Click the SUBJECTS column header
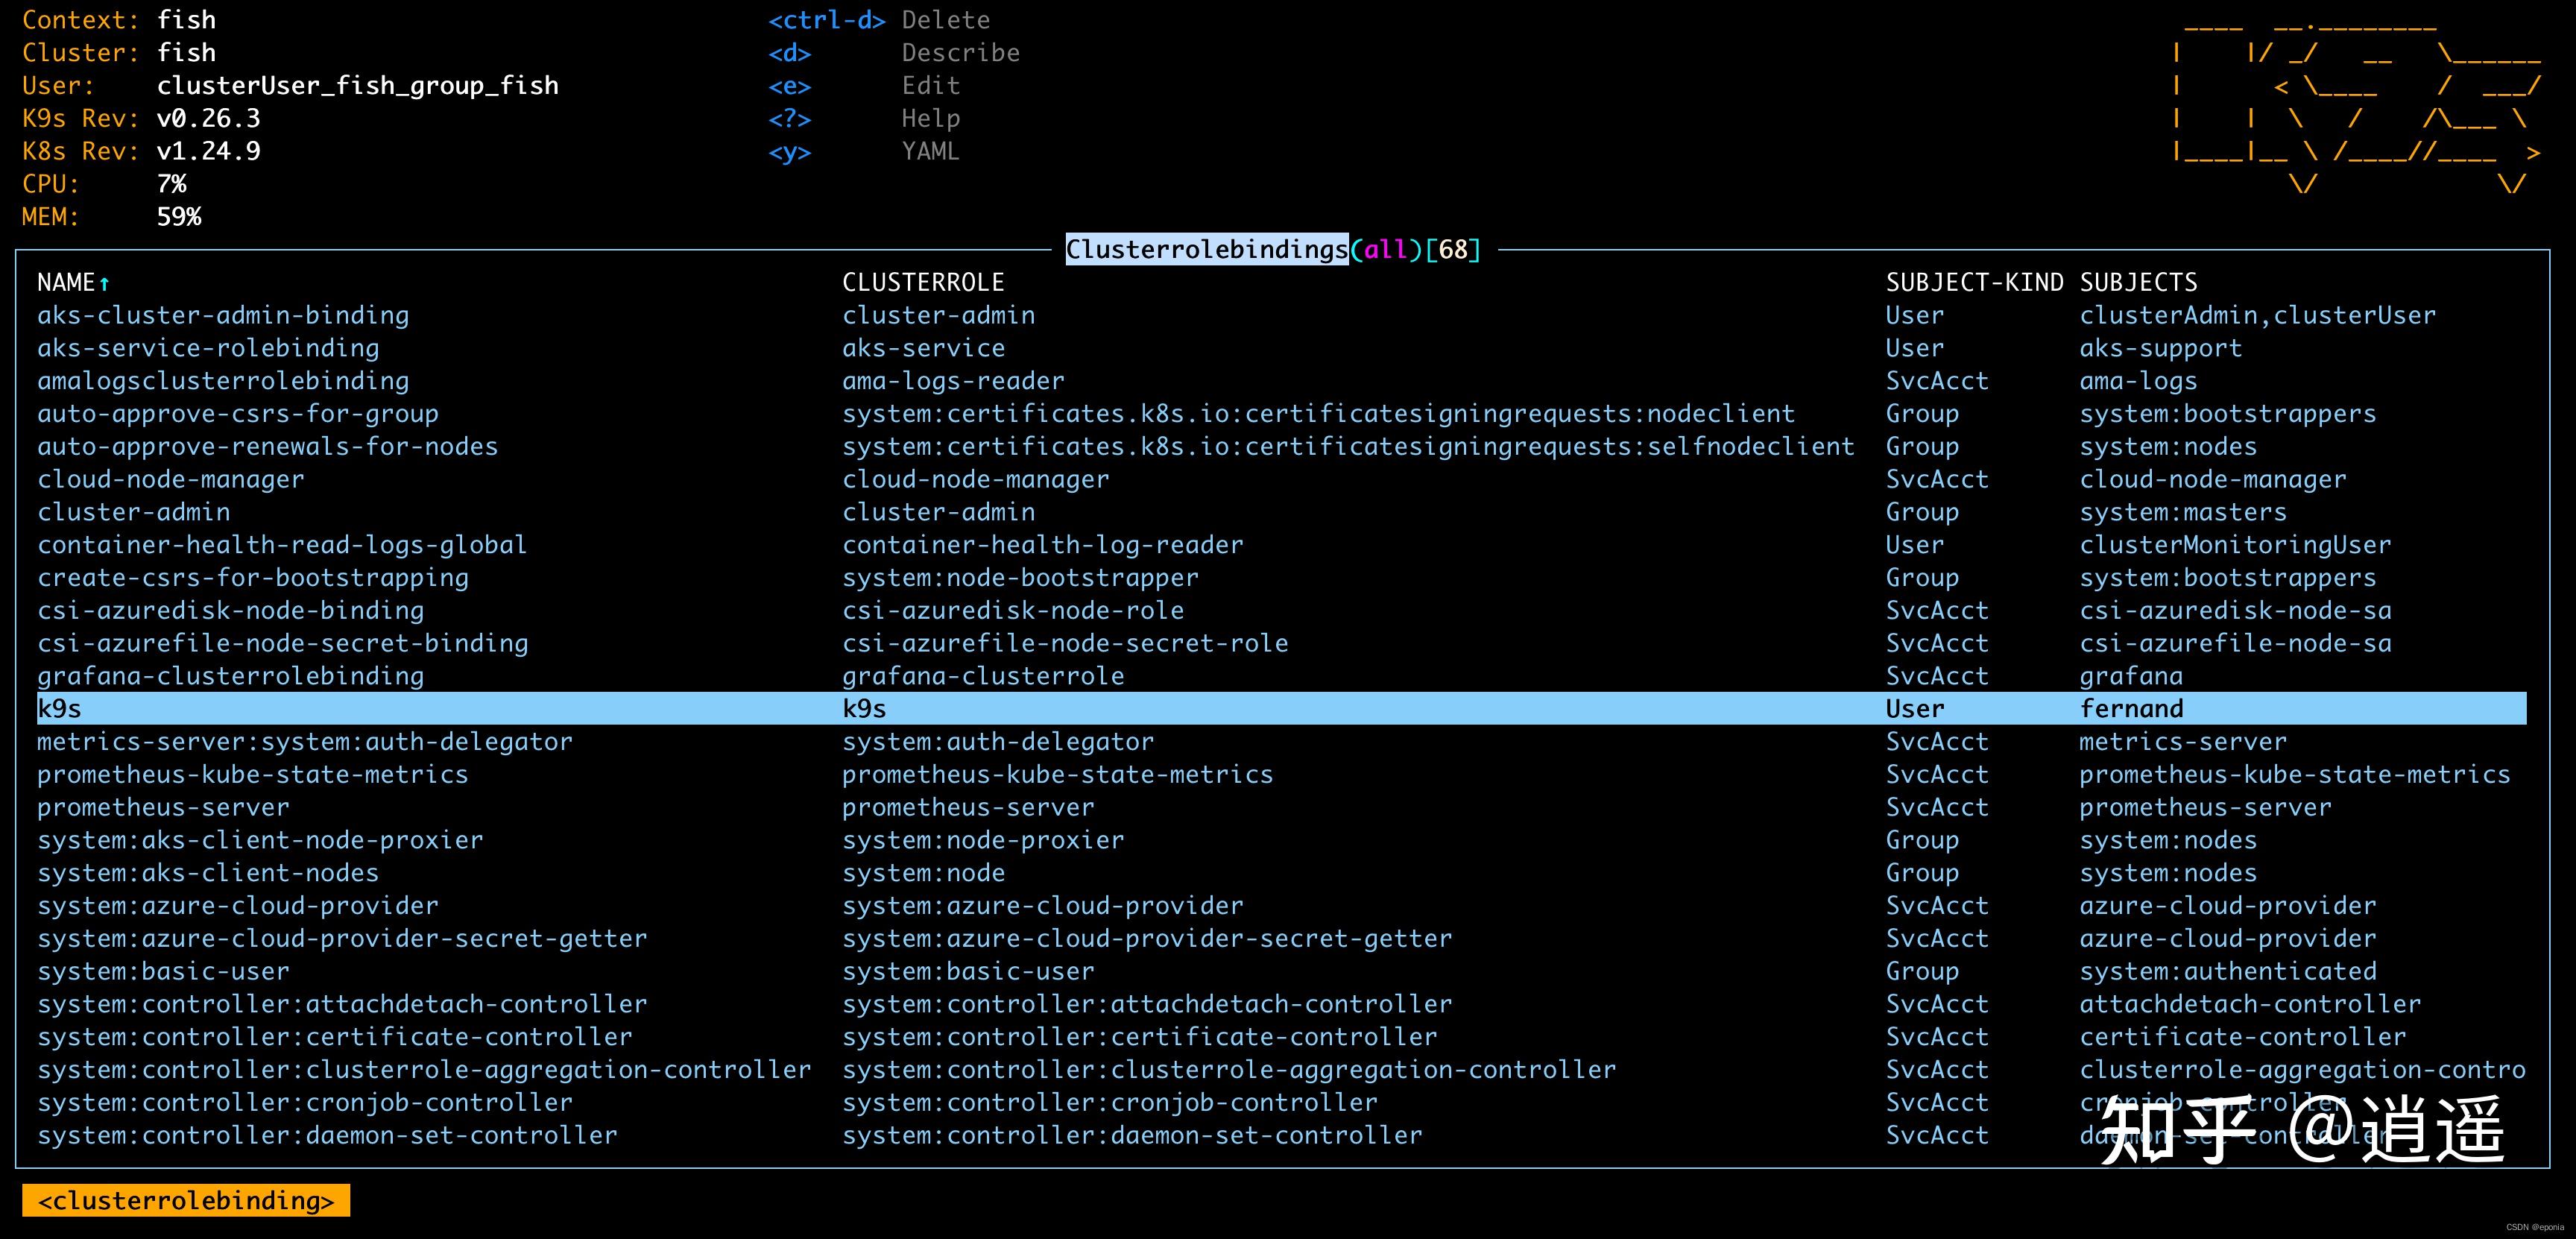This screenshot has width=2576, height=1239. 2138,283
